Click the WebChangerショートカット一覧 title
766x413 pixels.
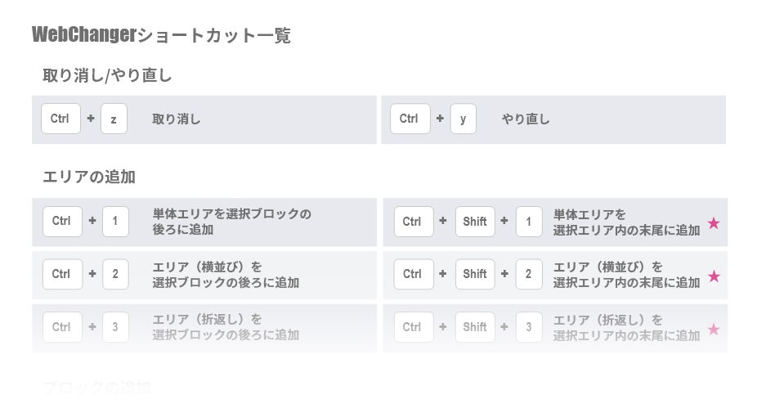[161, 35]
